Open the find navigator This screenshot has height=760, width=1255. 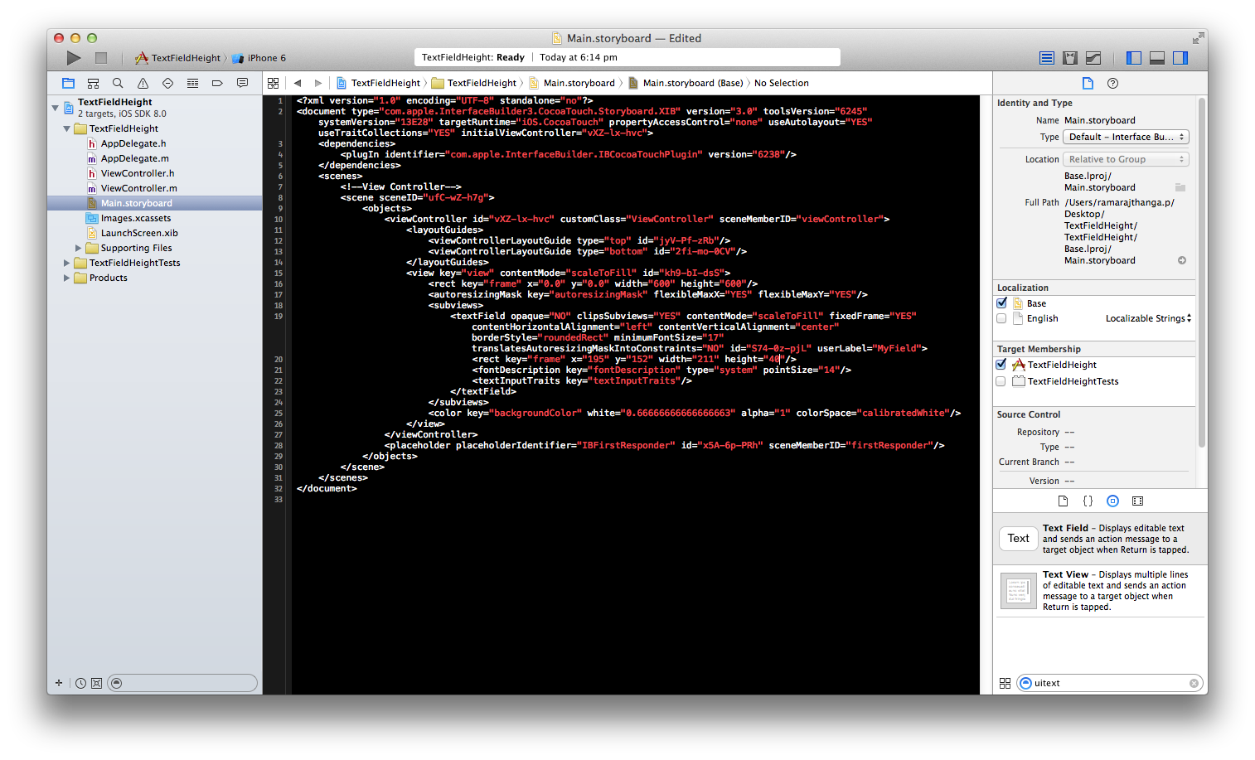[118, 83]
